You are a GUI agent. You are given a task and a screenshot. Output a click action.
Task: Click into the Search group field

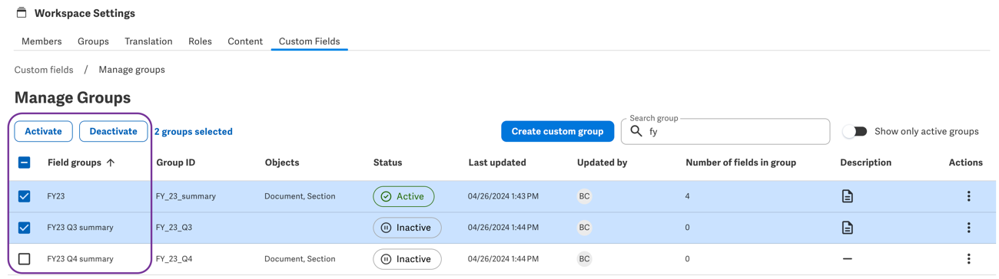point(725,131)
